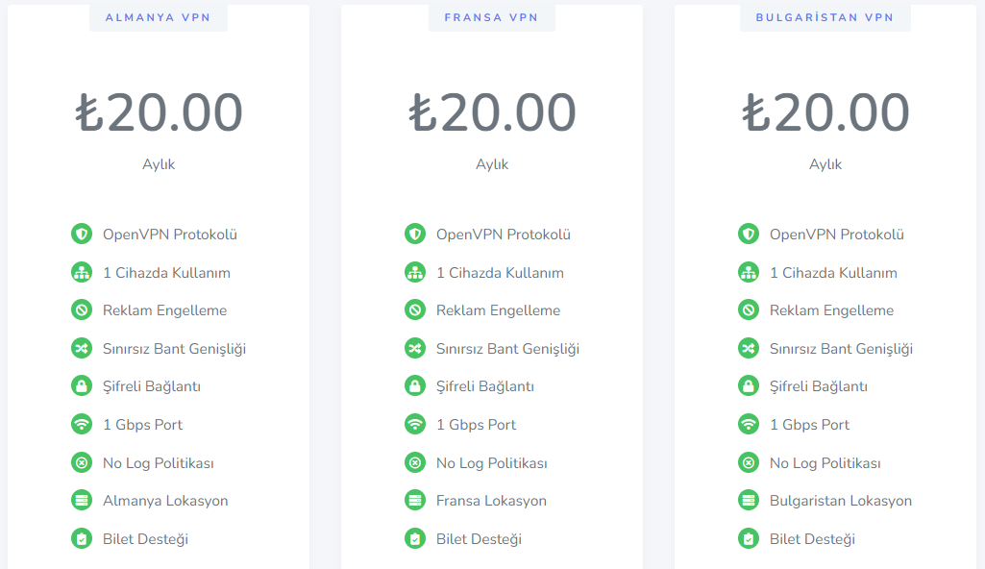Click the padlock icon next to Şifreli Bağlantı in Fransa plan
Viewport: 985px width, 569px height.
tap(415, 386)
